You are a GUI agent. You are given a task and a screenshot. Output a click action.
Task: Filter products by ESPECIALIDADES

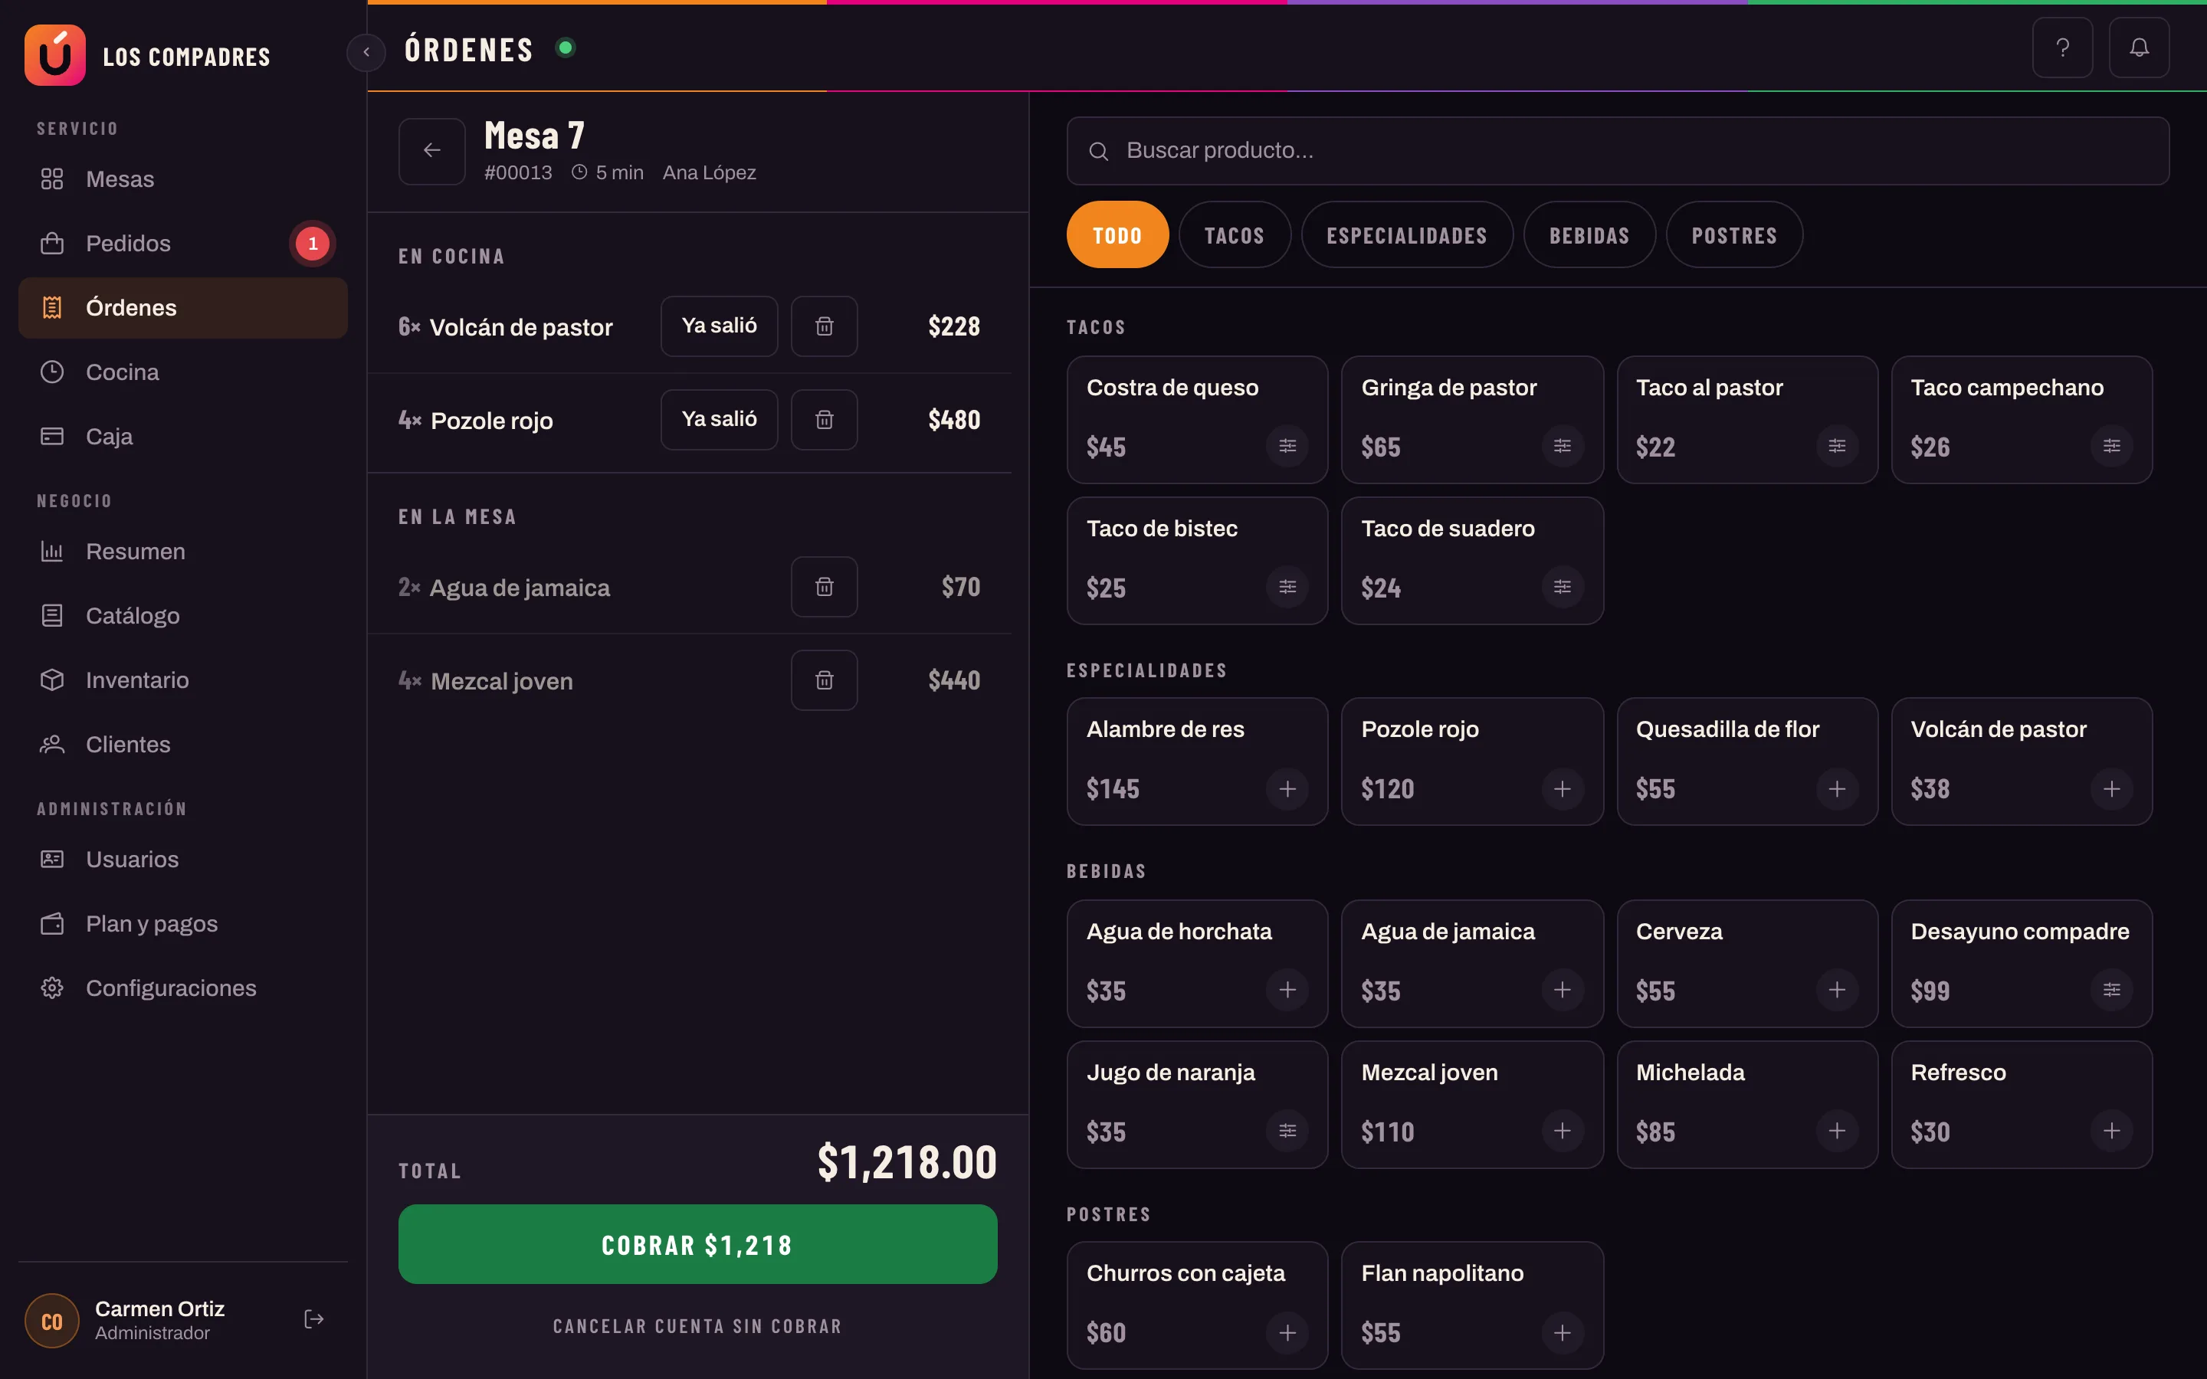tap(1406, 235)
